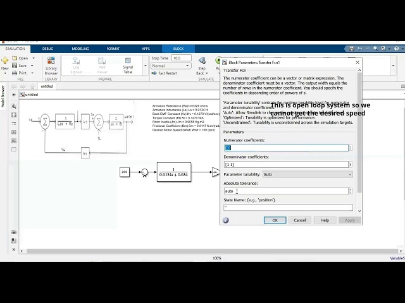
Task: Click the navigate forward arrow
Action: [23, 86]
